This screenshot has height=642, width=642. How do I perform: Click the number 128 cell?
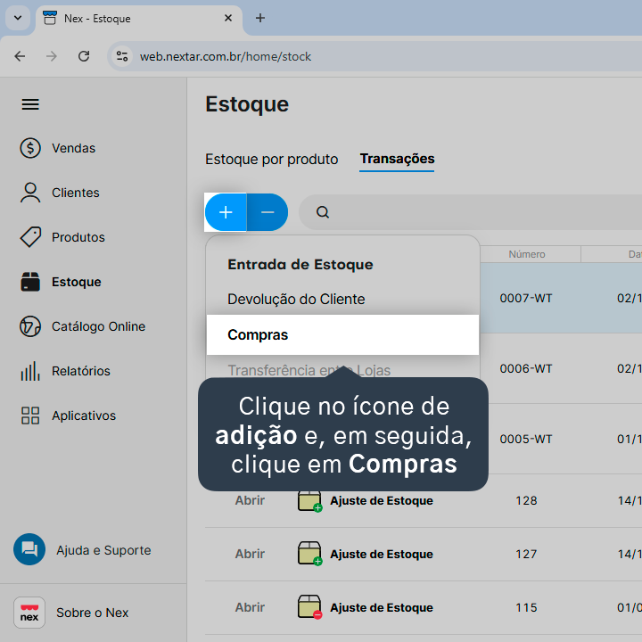526,501
